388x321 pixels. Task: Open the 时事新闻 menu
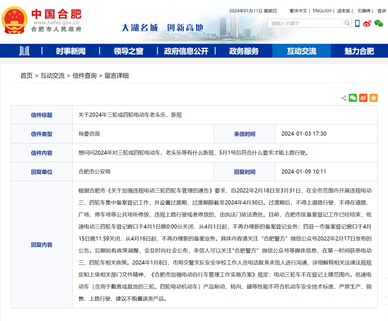(x=71, y=51)
